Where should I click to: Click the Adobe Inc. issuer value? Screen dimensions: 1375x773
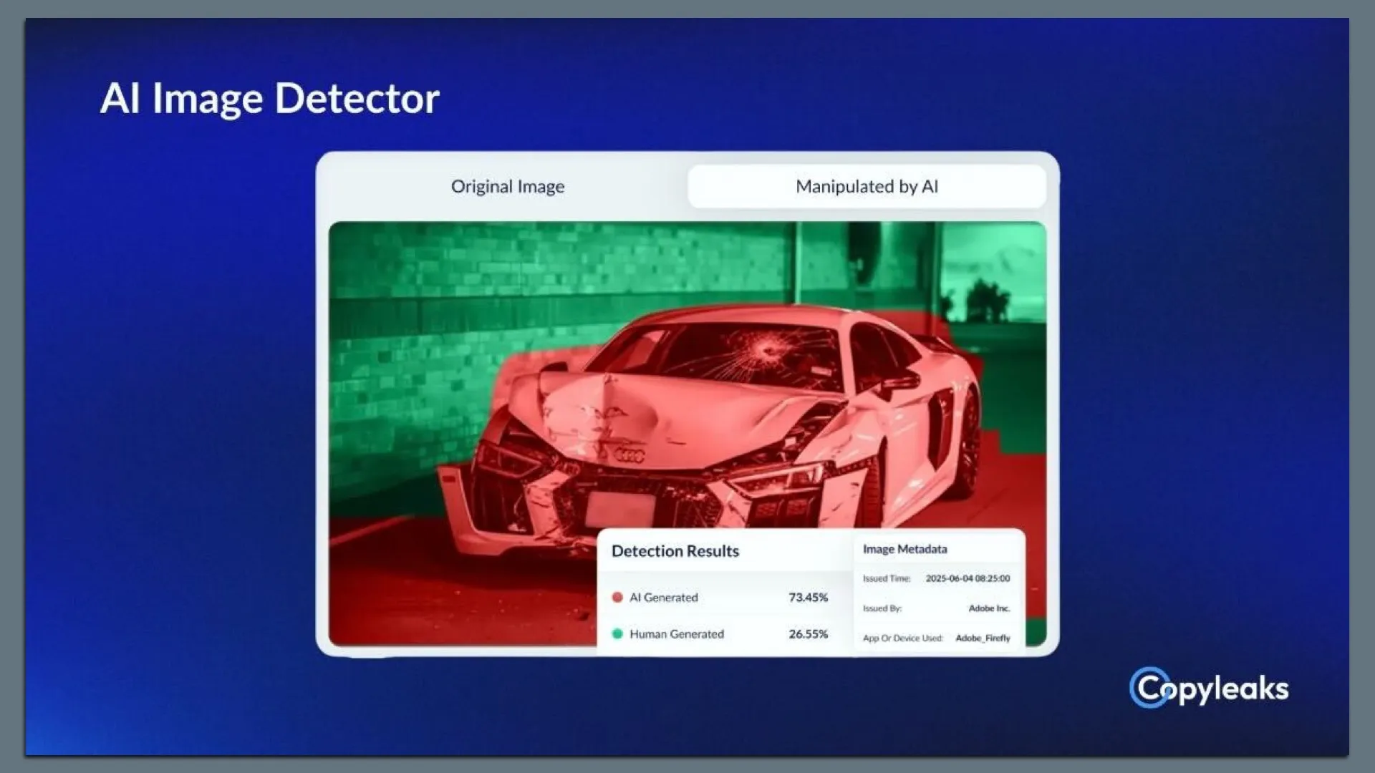pos(989,608)
